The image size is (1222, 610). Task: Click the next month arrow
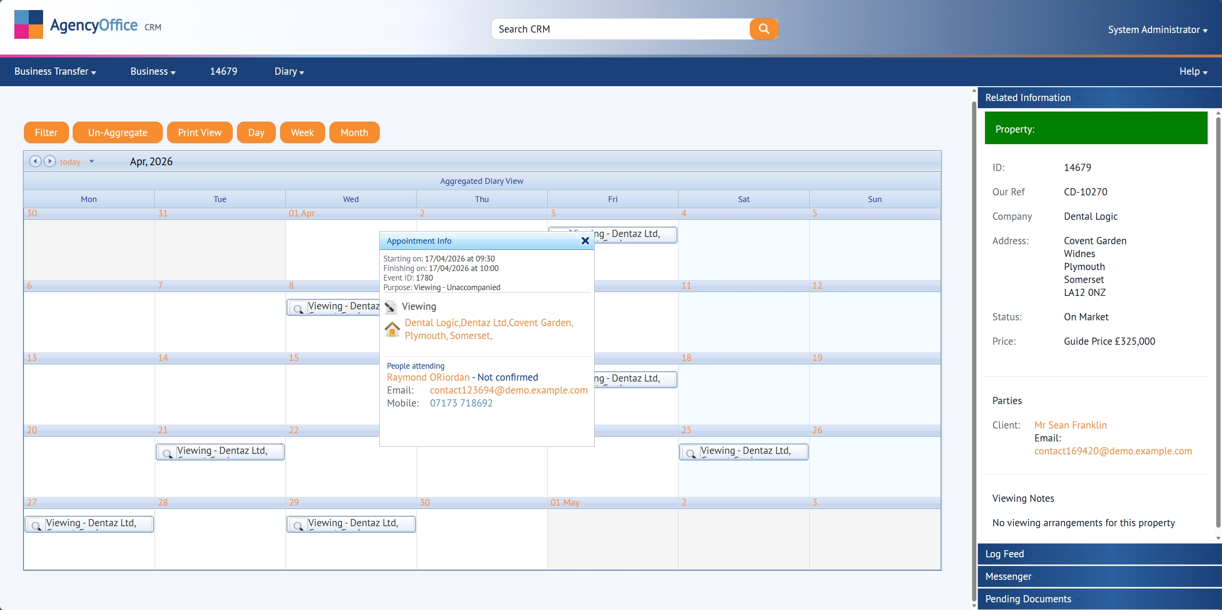50,161
